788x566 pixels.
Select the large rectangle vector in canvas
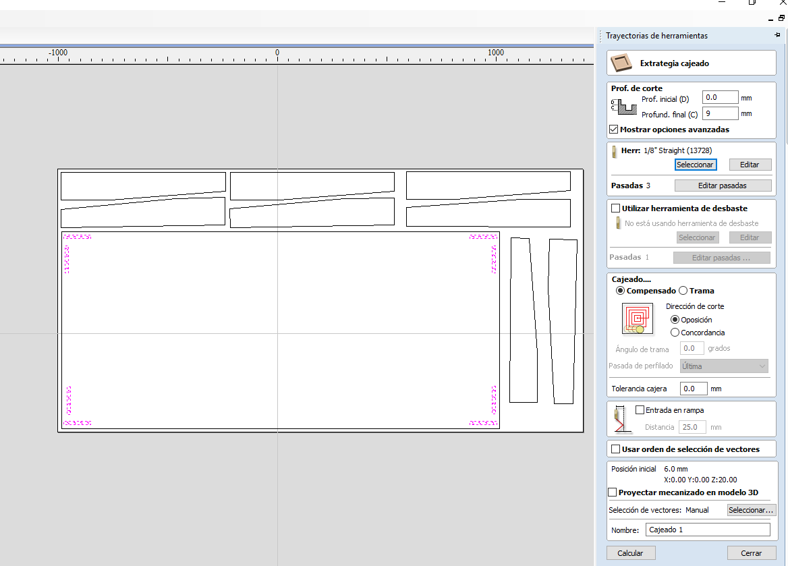(281, 331)
